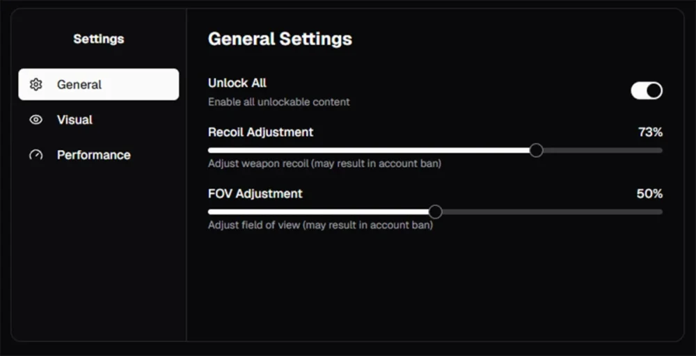This screenshot has width=696, height=356.
Task: Click the 'Adjust weapon recoil' warning text
Action: pyautogui.click(x=324, y=163)
